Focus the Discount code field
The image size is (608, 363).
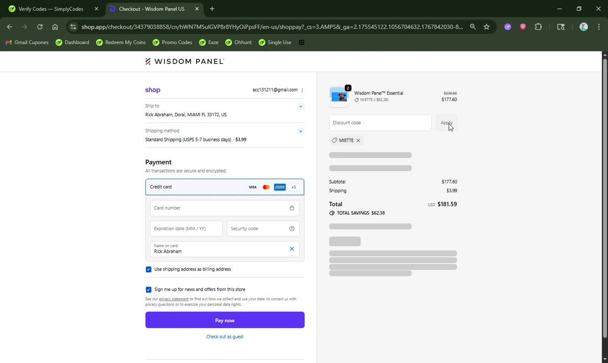pyautogui.click(x=380, y=123)
